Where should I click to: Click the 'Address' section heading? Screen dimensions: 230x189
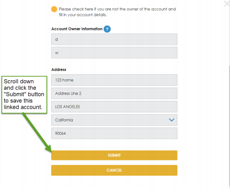click(x=59, y=69)
